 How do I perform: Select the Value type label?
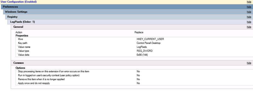pos(24,51)
